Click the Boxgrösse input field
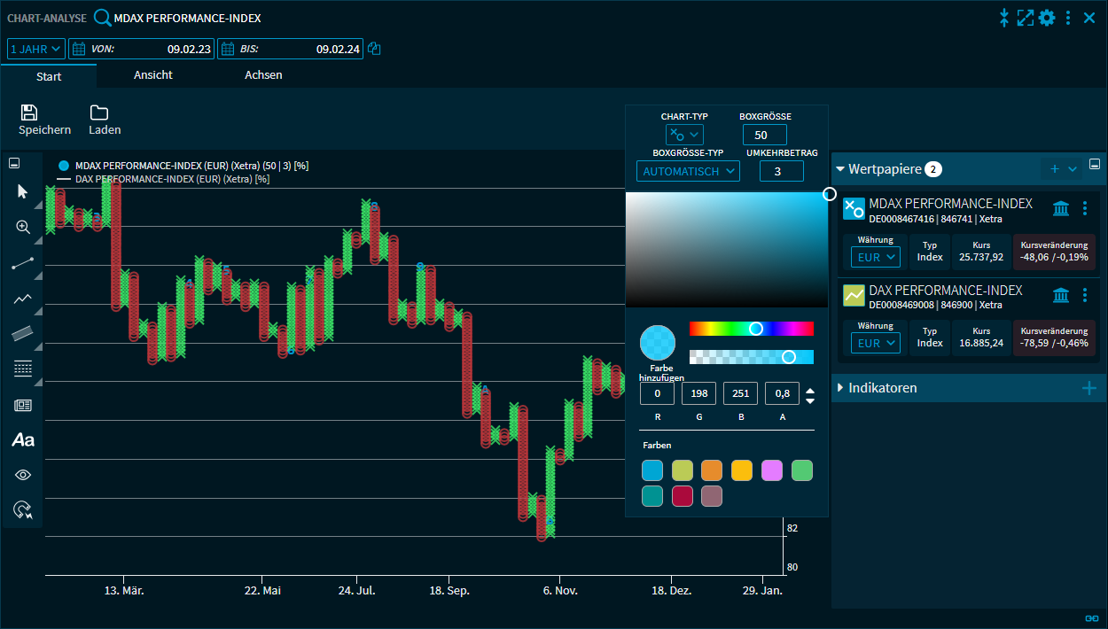The image size is (1108, 629). pos(764,135)
